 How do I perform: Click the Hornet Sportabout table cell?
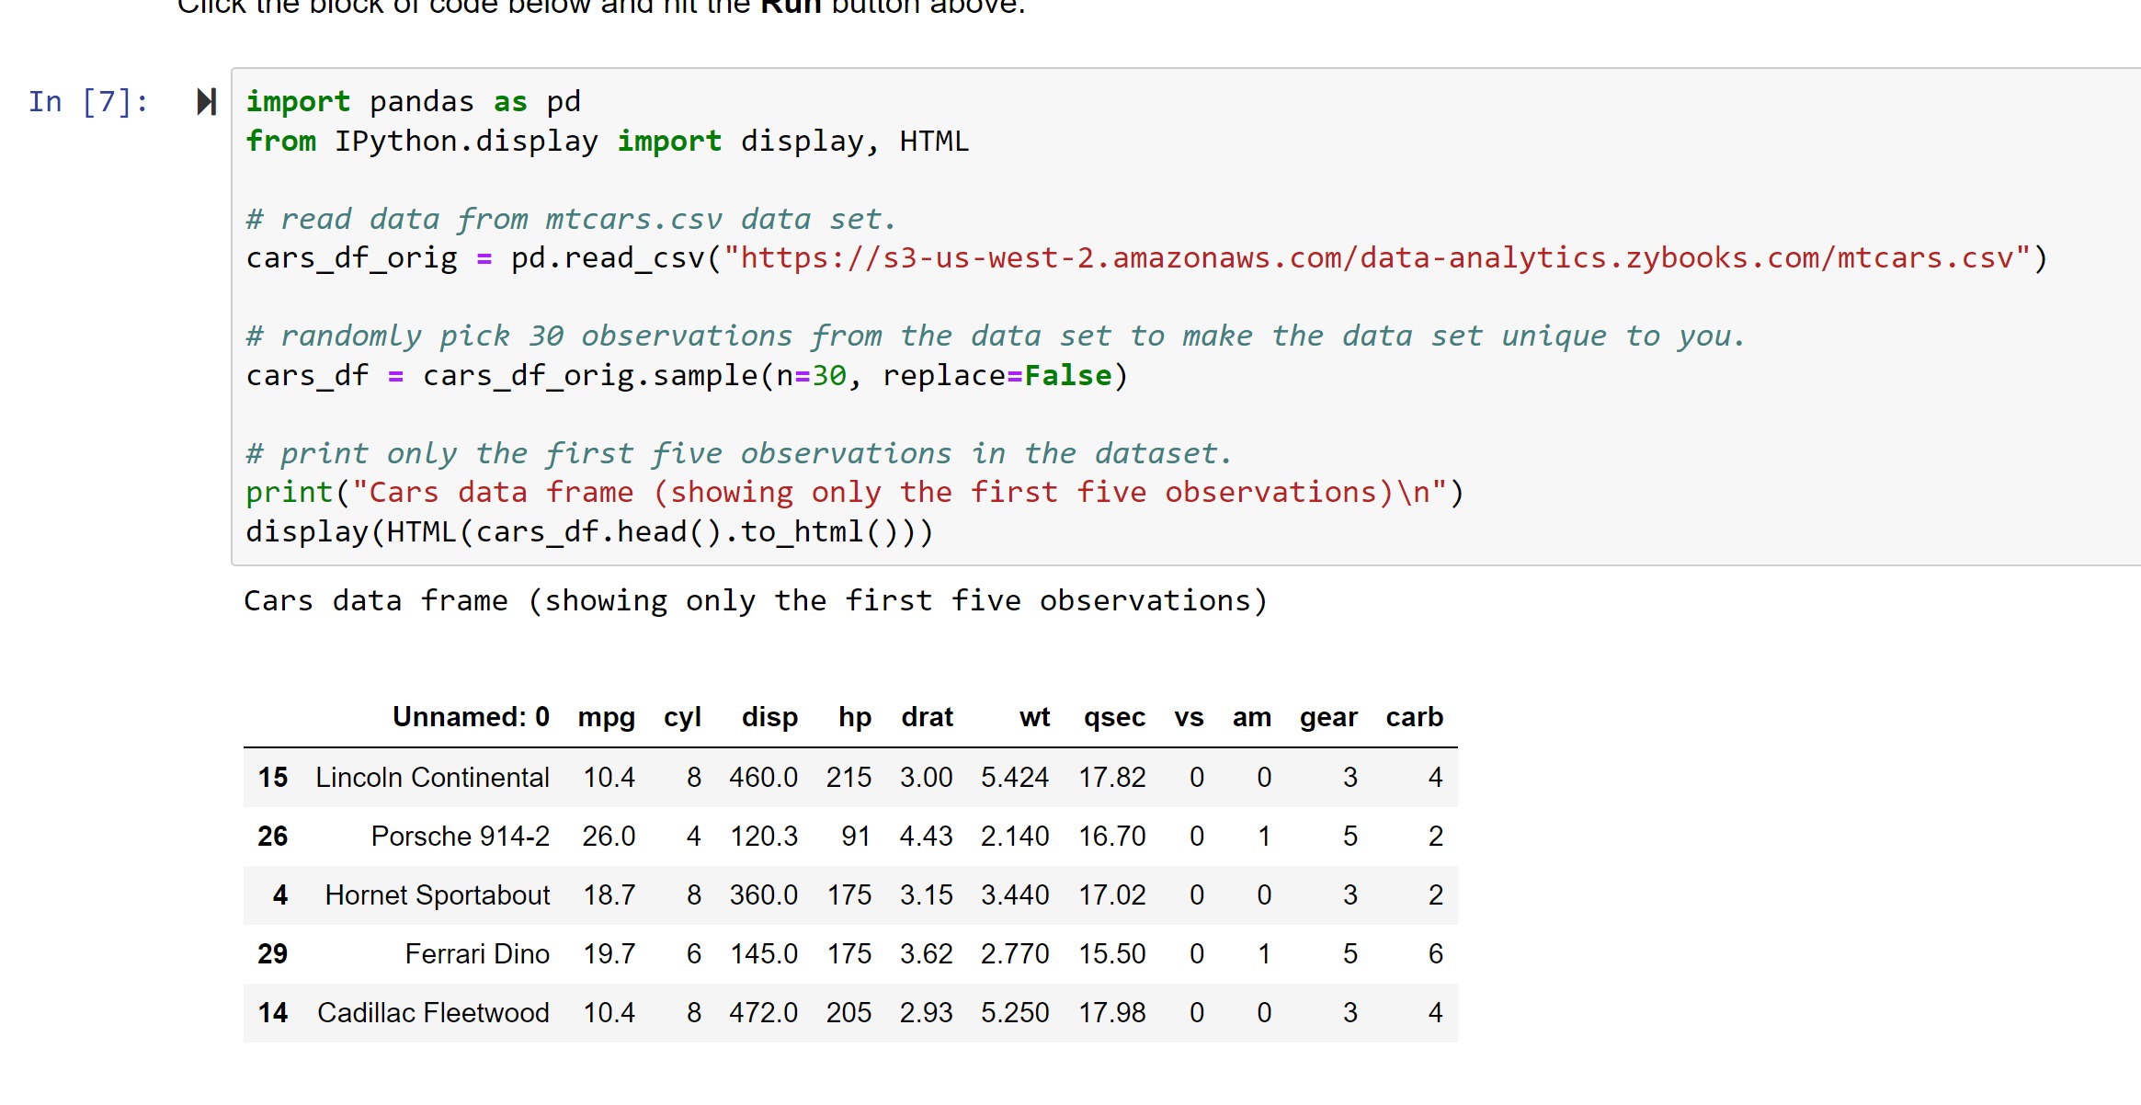(437, 895)
